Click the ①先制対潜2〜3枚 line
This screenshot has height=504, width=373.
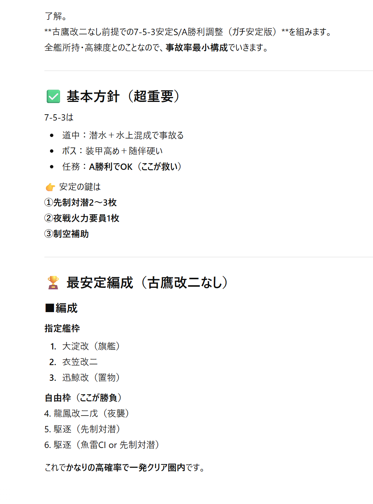click(81, 203)
